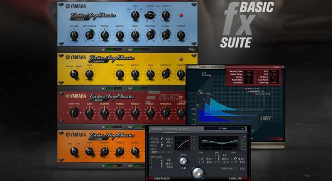
Task: Click the Presence knob on Crunch amp
Action: point(166,74)
